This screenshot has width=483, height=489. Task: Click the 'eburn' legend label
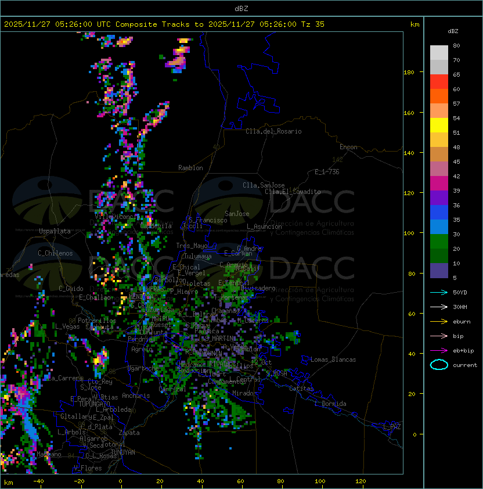pos(462,322)
